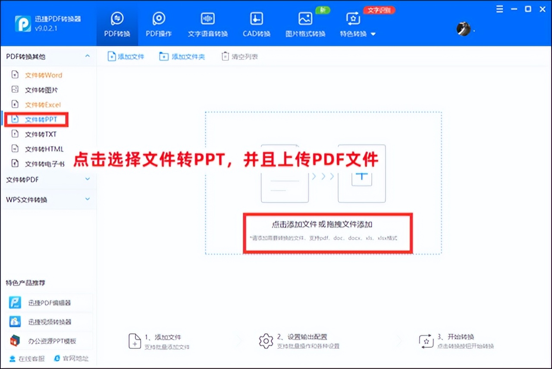Open 办公资源PPT模板 product recommendation
The width and height of the screenshot is (552, 369).
pyautogui.click(x=50, y=341)
